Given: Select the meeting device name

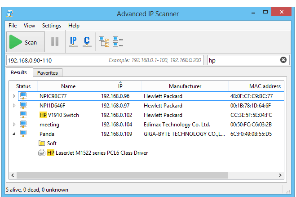Looking at the screenshot, I should click(49, 125).
